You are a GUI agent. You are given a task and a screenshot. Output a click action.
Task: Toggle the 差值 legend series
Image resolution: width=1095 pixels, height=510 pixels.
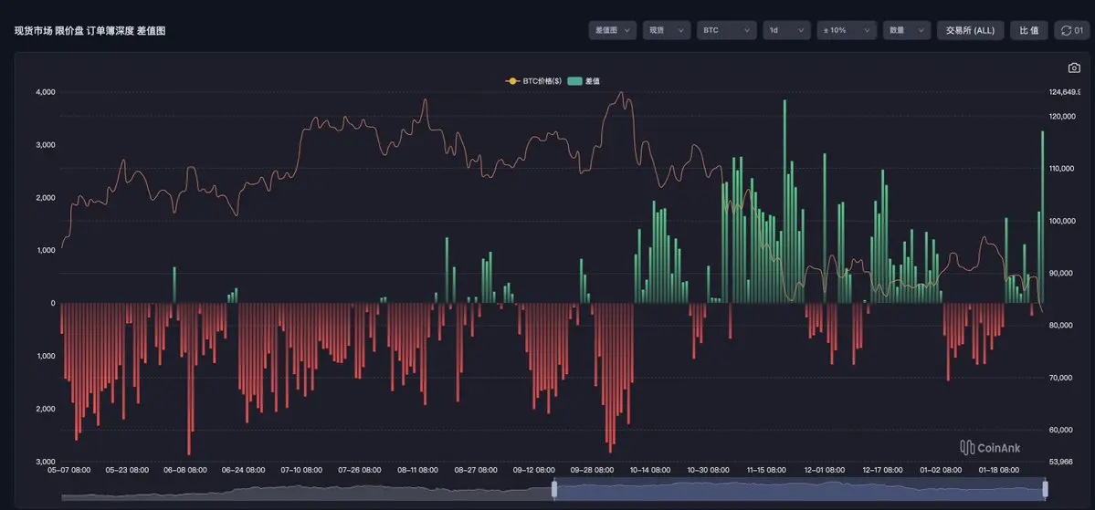[x=583, y=81]
